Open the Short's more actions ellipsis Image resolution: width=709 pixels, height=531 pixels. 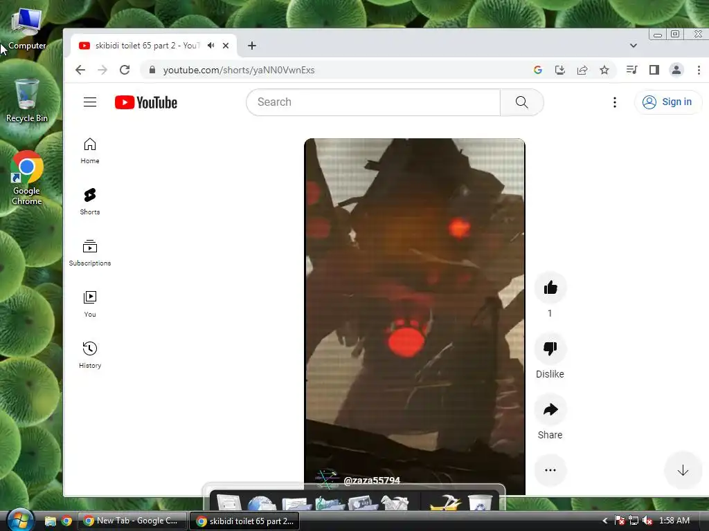point(550,470)
